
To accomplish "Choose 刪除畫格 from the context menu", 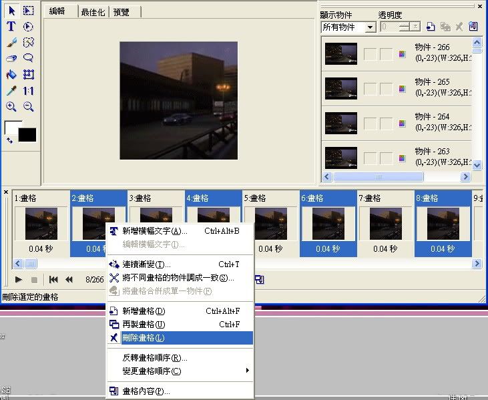I will (x=180, y=338).
